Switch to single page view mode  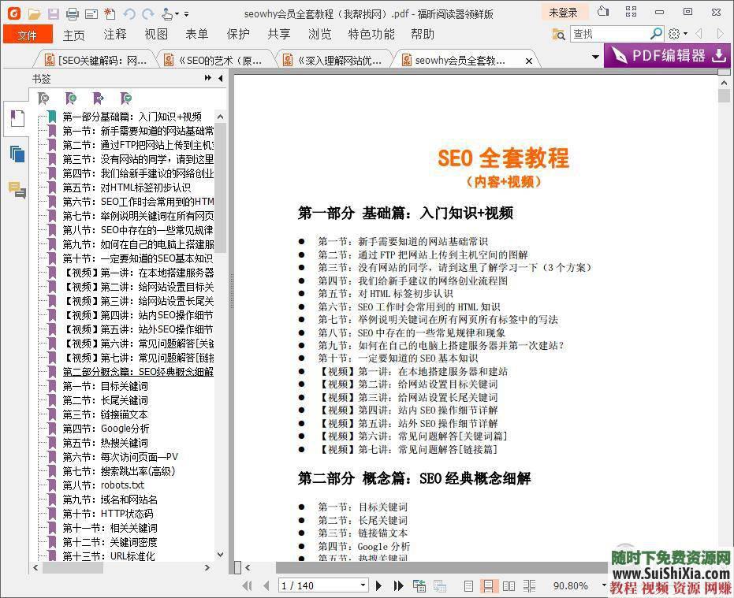pos(469,586)
